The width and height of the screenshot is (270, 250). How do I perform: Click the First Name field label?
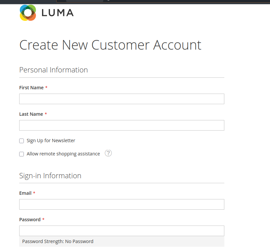pyautogui.click(x=31, y=88)
